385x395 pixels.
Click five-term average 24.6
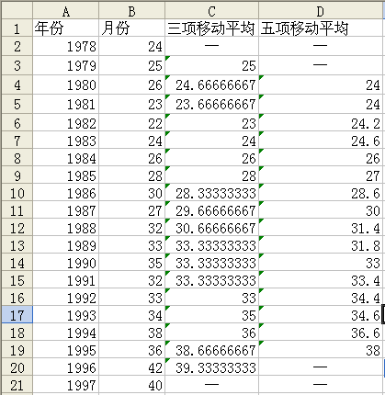[x=322, y=141]
